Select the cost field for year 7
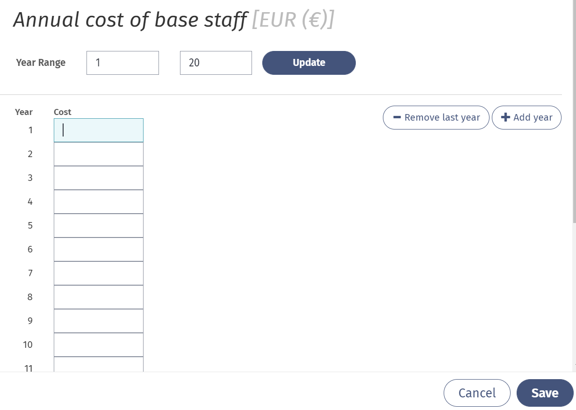Image resolution: width=576 pixels, height=410 pixels. click(x=99, y=273)
